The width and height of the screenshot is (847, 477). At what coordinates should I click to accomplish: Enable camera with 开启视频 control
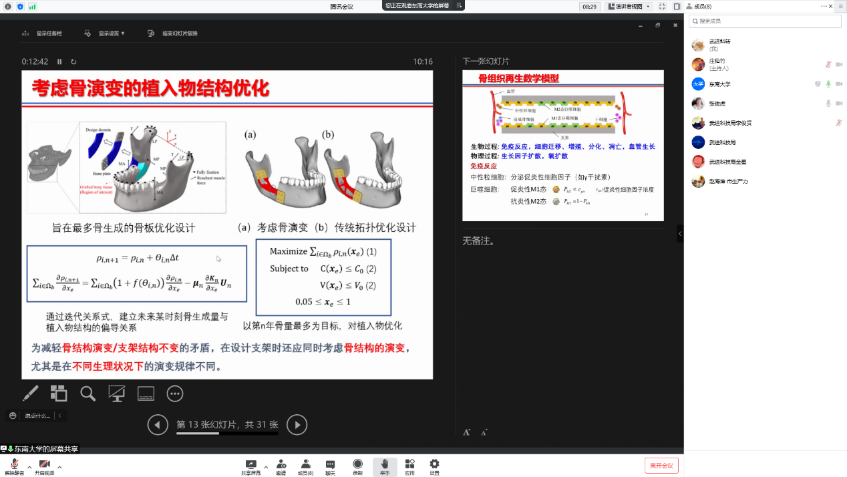[x=45, y=466]
